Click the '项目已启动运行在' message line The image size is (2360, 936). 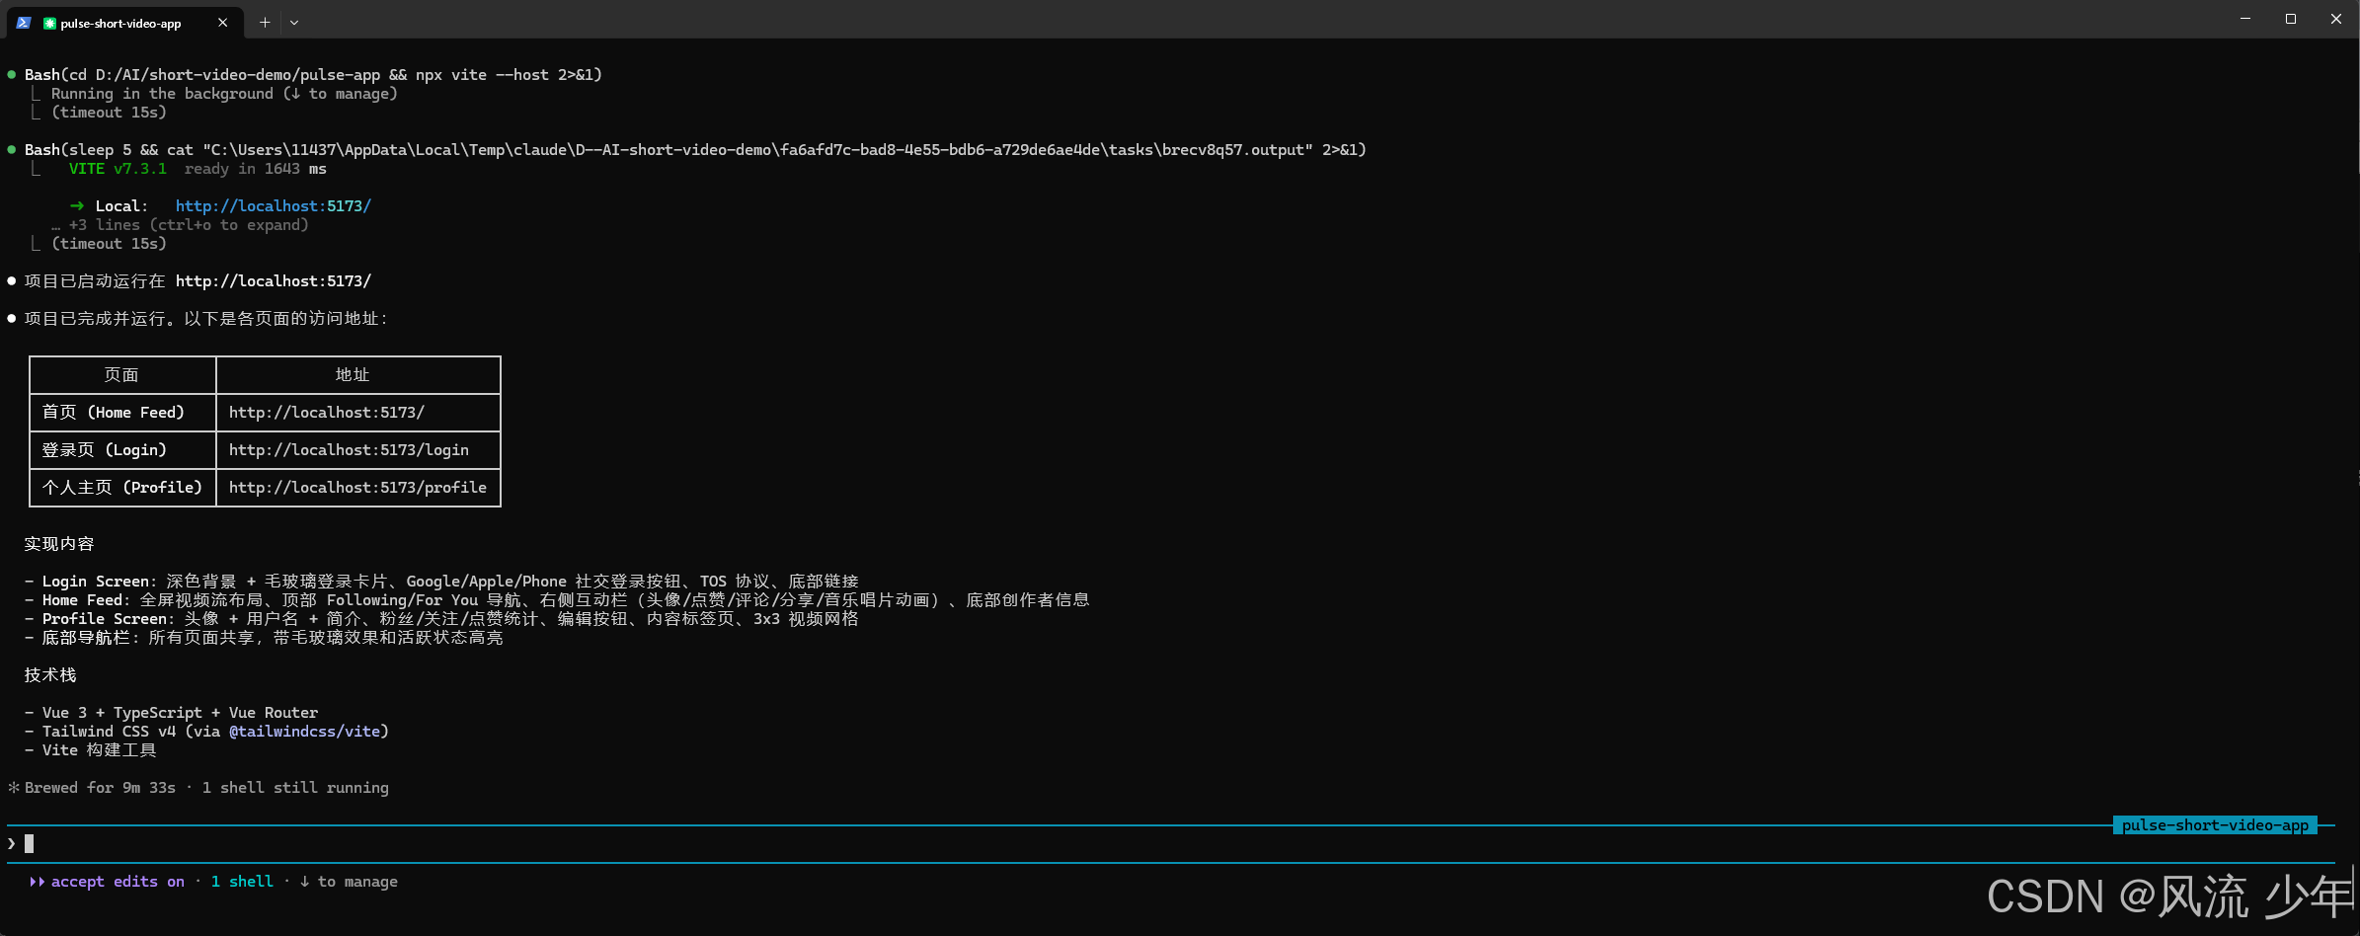(x=197, y=281)
